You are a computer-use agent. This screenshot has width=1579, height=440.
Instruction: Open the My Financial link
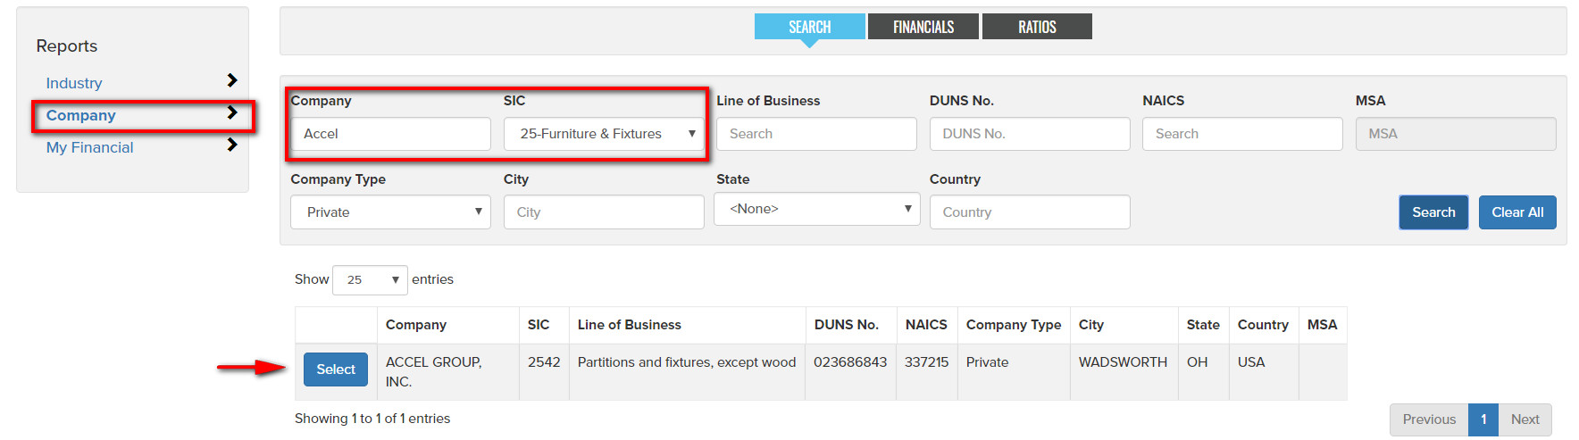89,147
